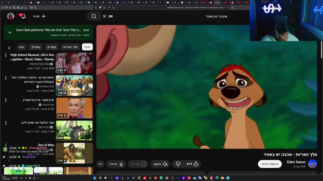This screenshot has height=181, width=323.
Task: Open options menu for ספר הג'ונגל video
Action: click(x=6, y=123)
